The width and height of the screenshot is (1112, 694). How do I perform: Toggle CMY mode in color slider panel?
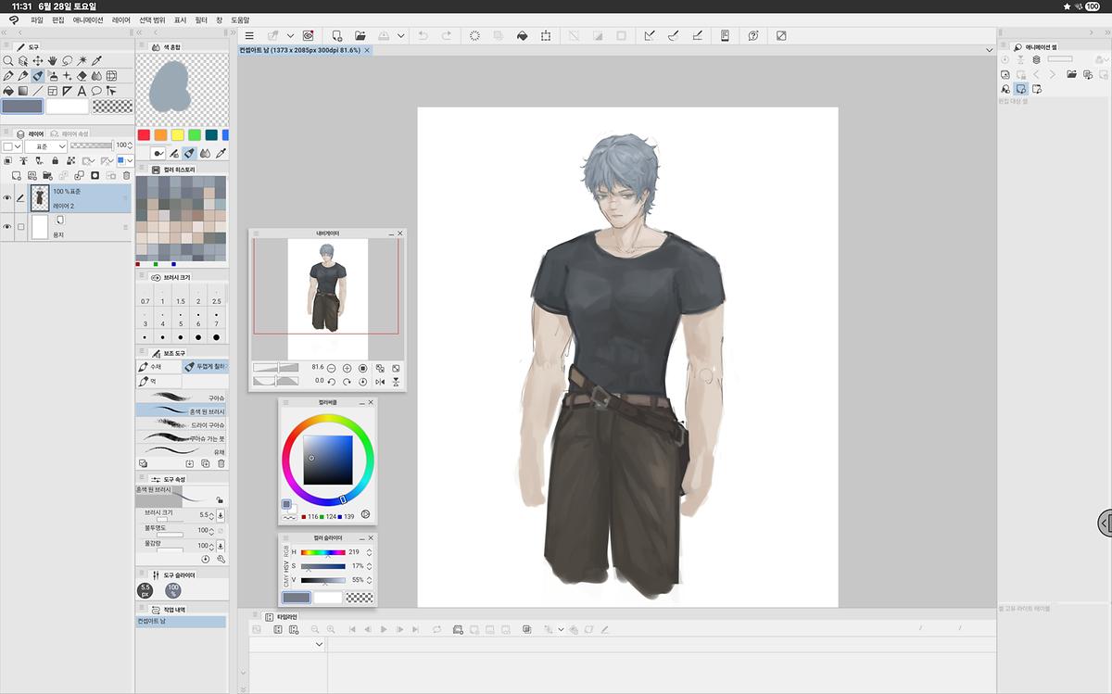click(285, 581)
